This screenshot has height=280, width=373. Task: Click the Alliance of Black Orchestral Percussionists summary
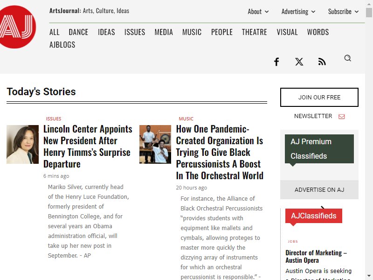pyautogui.click(x=221, y=238)
